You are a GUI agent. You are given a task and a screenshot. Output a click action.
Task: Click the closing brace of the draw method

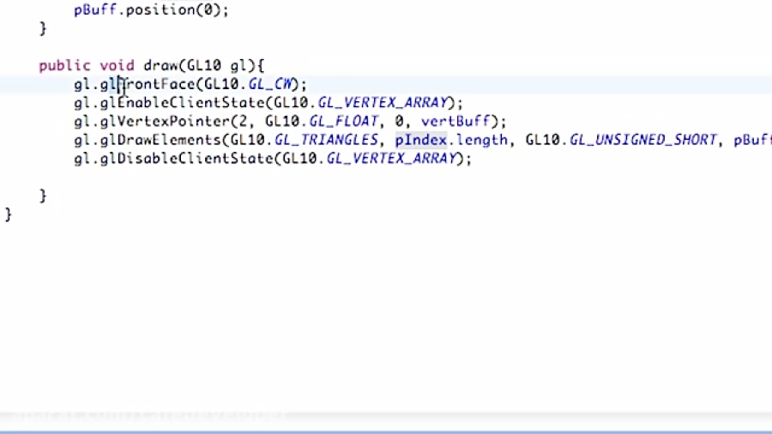[x=43, y=196]
